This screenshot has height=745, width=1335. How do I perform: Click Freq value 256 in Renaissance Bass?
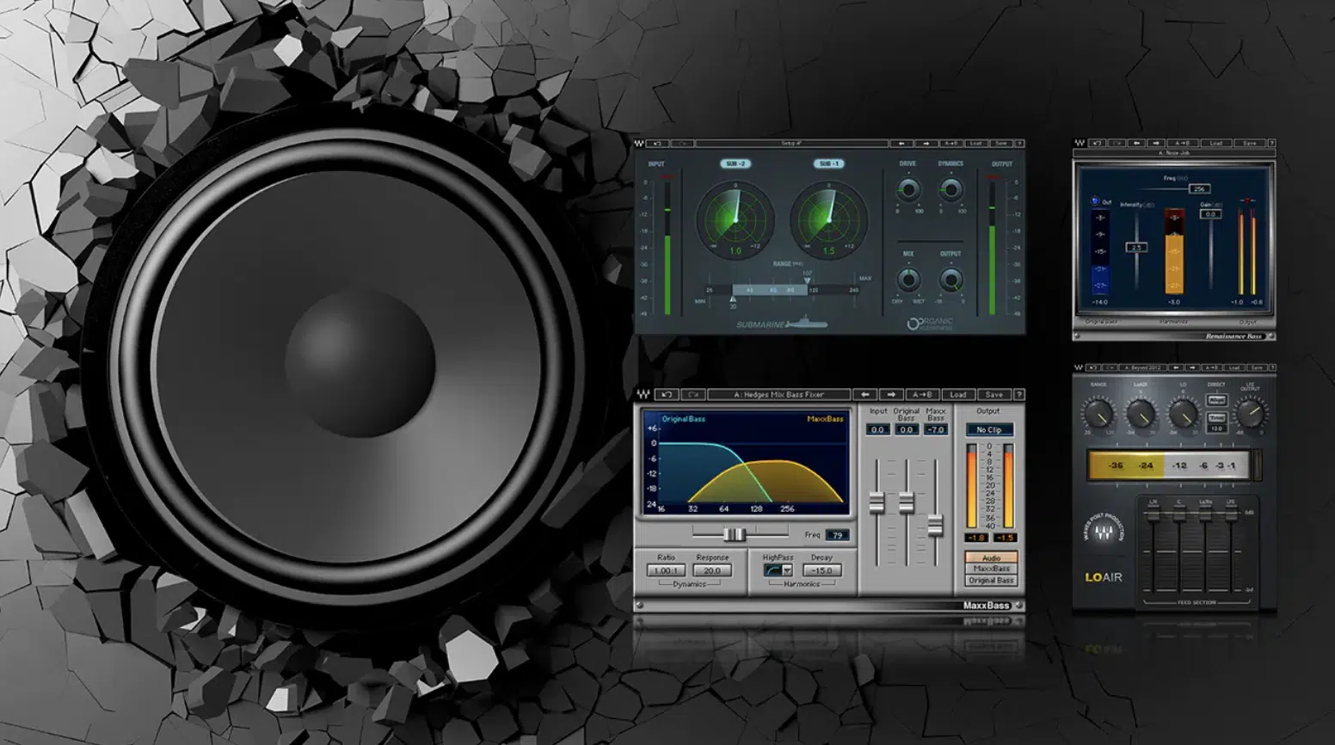click(1199, 188)
